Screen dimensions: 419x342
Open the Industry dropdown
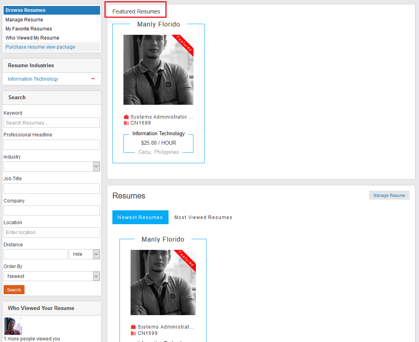(97, 166)
